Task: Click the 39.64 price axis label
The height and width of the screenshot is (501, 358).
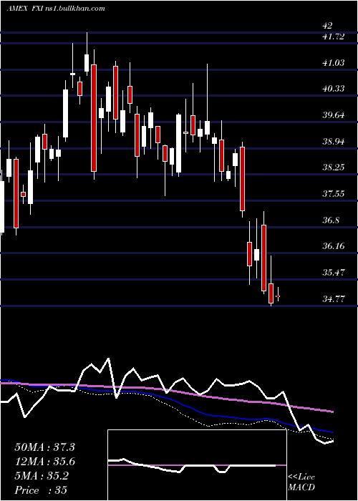Action: pos(334,115)
